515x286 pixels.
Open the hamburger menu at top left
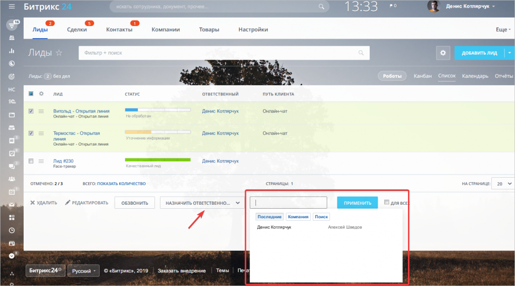coord(12,6)
